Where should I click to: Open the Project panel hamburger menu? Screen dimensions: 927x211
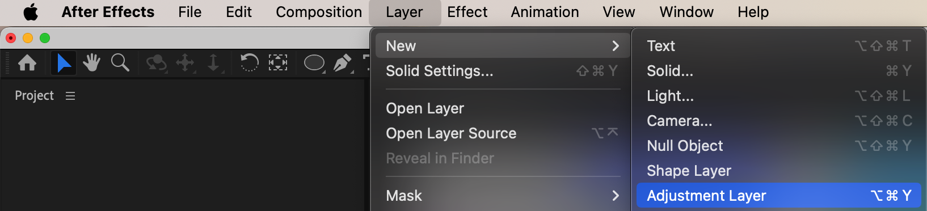(70, 96)
